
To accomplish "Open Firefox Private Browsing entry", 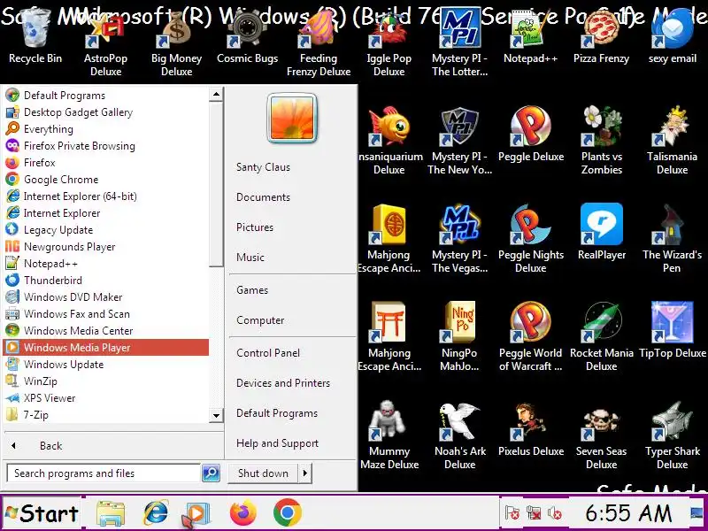I will pos(106,145).
